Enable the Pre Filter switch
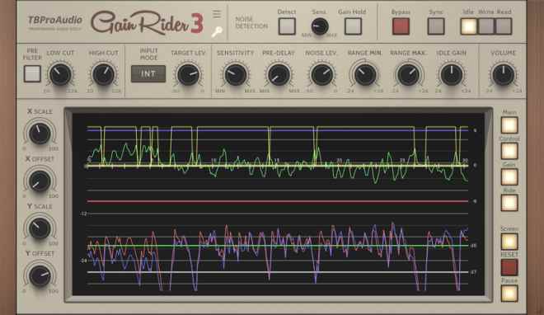544x315 pixels. click(x=32, y=73)
